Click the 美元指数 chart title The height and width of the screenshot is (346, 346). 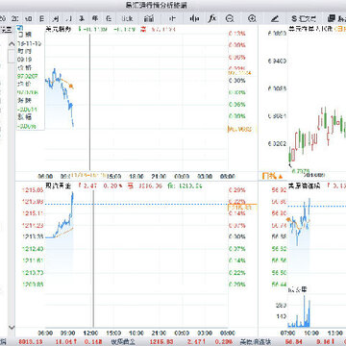[58, 30]
